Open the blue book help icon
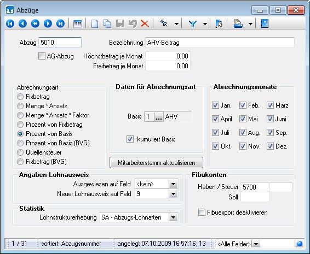The width and height of the screenshot is (310, 254). 265,23
